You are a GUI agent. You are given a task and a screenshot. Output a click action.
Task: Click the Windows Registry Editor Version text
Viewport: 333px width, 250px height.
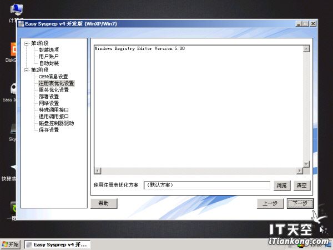140,48
